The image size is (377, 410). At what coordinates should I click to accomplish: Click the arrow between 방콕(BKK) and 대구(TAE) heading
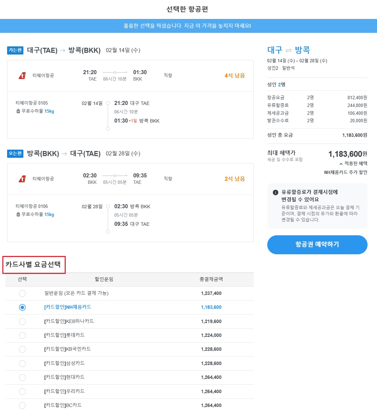(x=64, y=154)
